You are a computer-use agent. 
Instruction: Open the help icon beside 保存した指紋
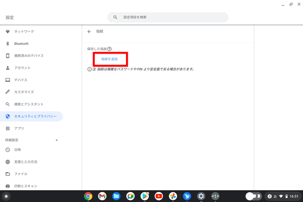[109, 49]
